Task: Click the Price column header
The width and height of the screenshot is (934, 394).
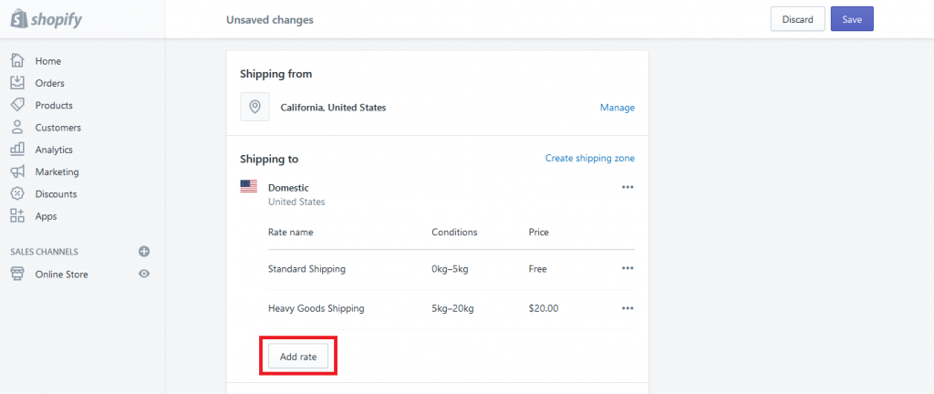Action: tap(538, 233)
